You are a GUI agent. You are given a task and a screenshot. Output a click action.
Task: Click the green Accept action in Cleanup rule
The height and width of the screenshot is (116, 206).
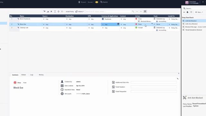(x=139, y=28)
